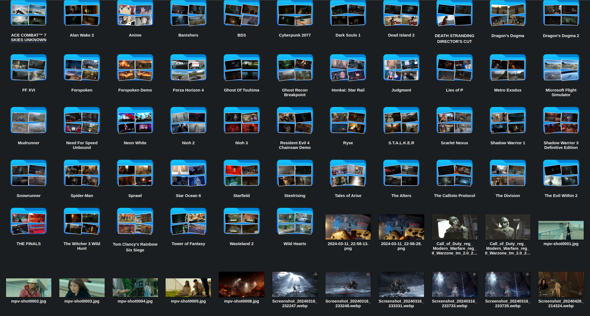This screenshot has width=590, height=316.
Task: Select THE FINALS folder
Action: pos(29,221)
